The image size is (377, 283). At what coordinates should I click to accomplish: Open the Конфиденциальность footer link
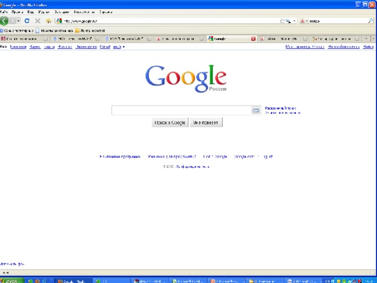[x=193, y=166]
